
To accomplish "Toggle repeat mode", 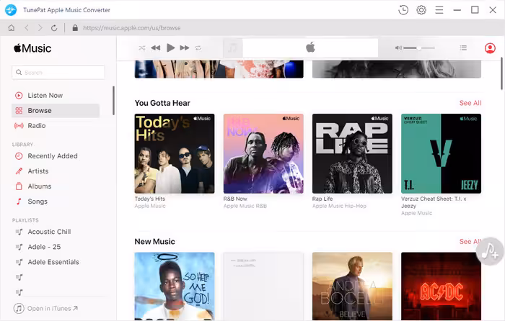I will 198,48.
